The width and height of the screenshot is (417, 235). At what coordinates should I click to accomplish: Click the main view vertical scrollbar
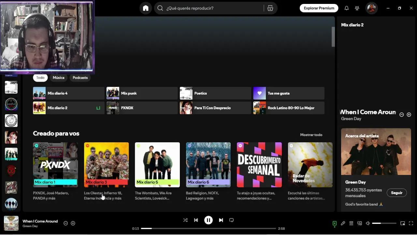pos(333,37)
